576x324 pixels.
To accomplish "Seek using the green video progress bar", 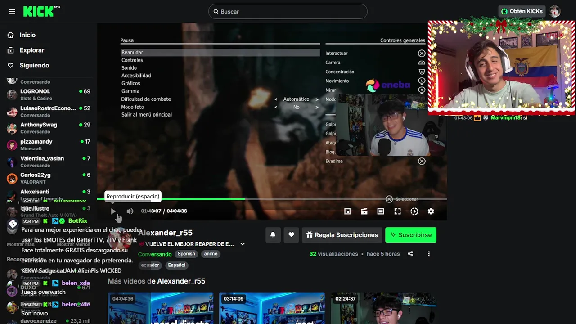I will [272, 199].
